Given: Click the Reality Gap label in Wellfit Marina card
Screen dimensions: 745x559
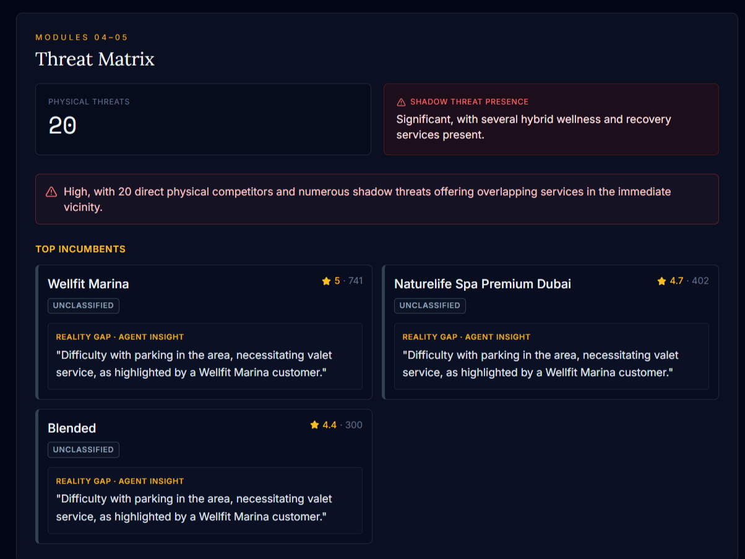Looking at the screenshot, I should (x=120, y=337).
